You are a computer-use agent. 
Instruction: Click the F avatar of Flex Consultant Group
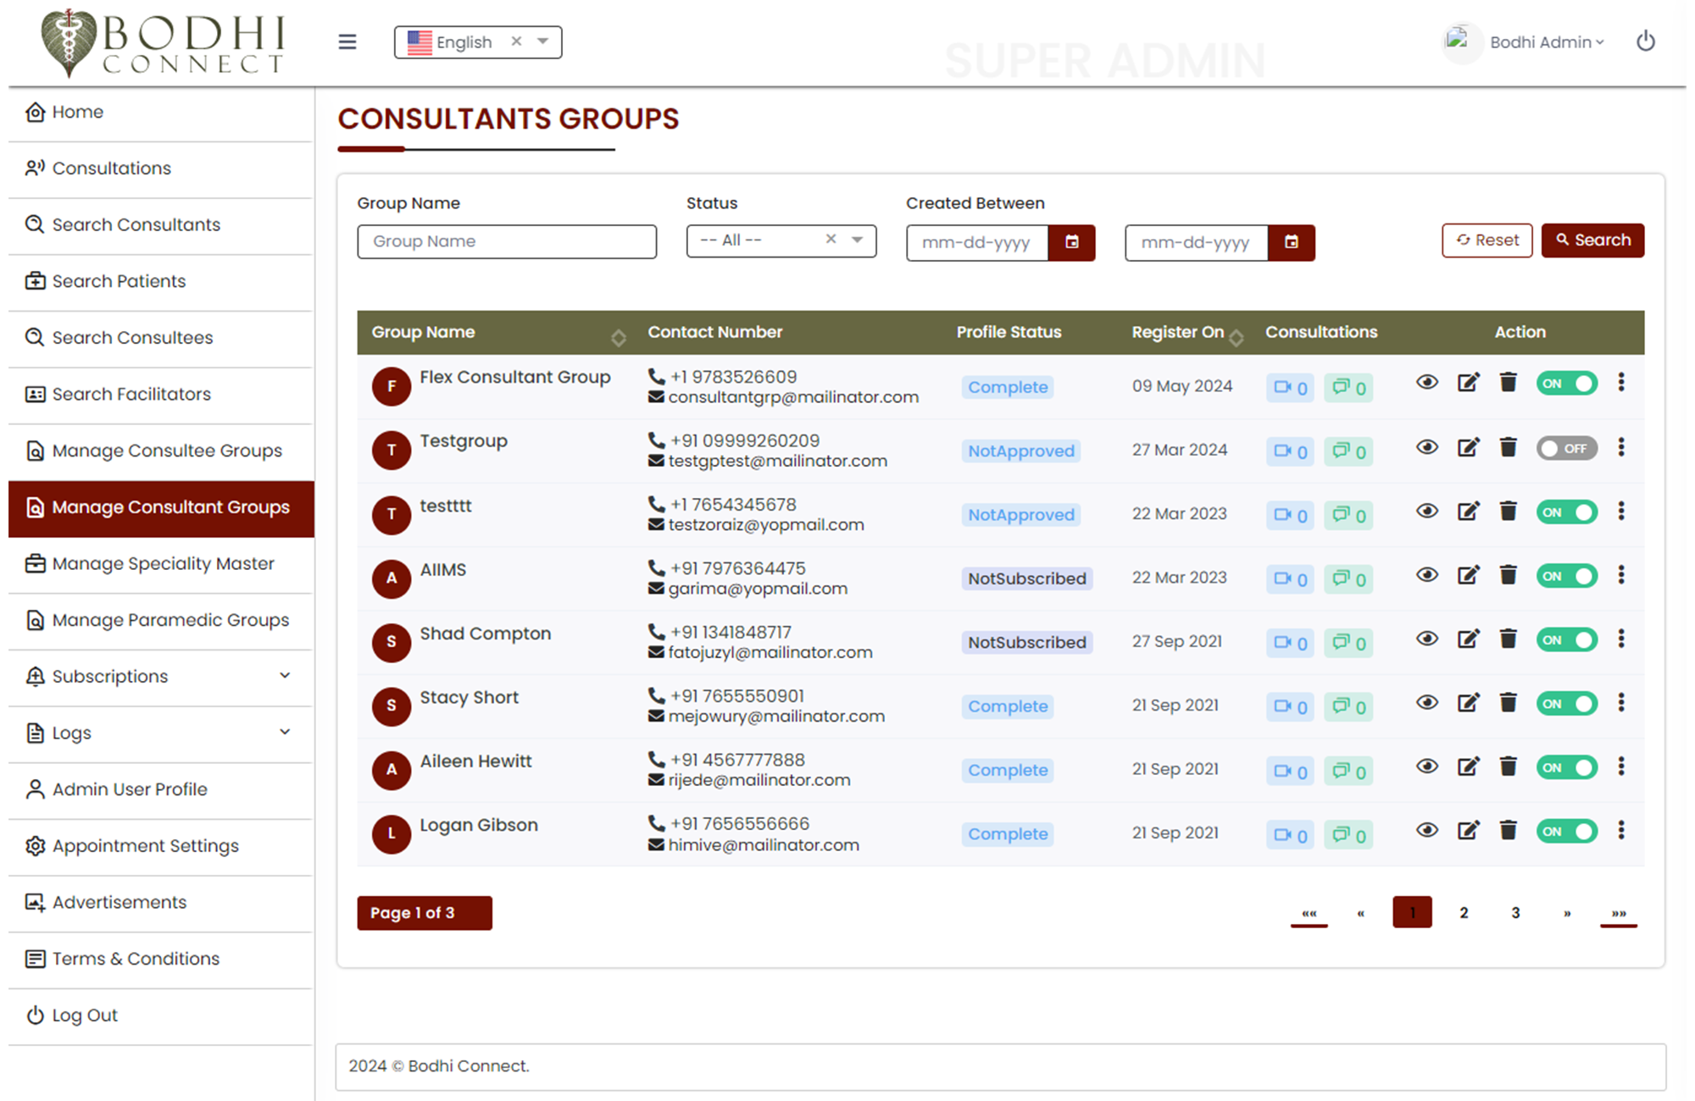[x=392, y=387]
